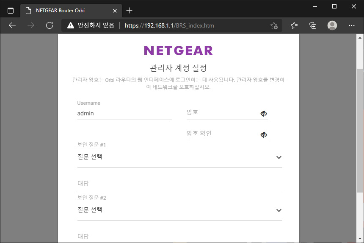Reload the router page
Screen dimensions: 364x243
click(x=50, y=25)
